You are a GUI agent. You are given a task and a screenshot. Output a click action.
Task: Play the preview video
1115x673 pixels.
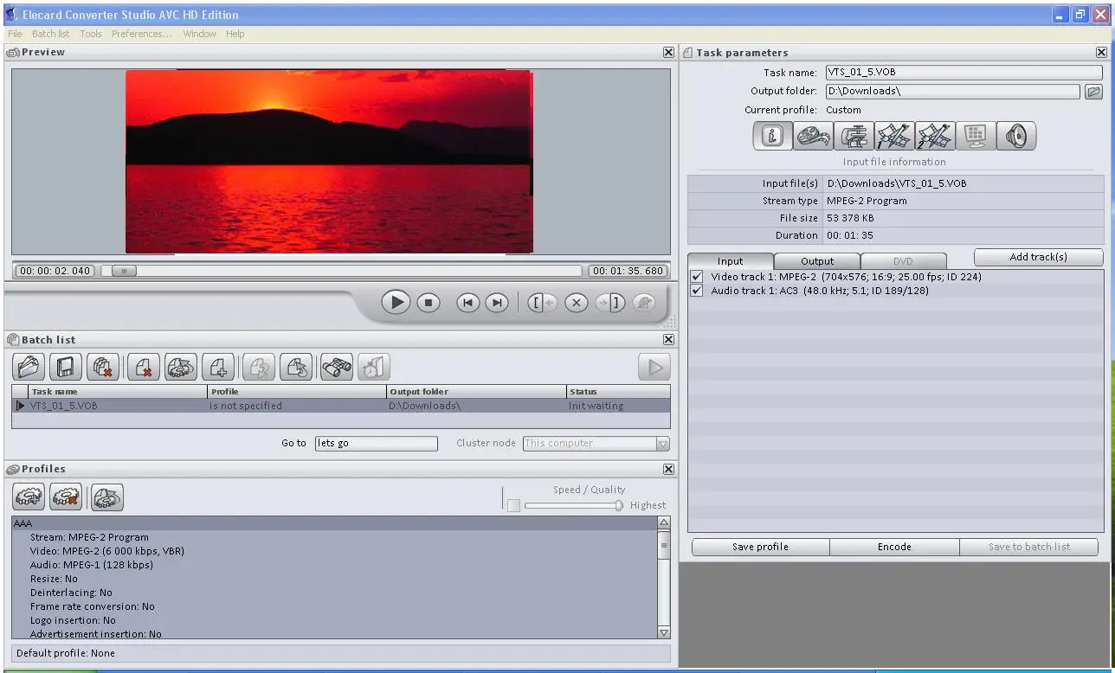pyautogui.click(x=396, y=302)
